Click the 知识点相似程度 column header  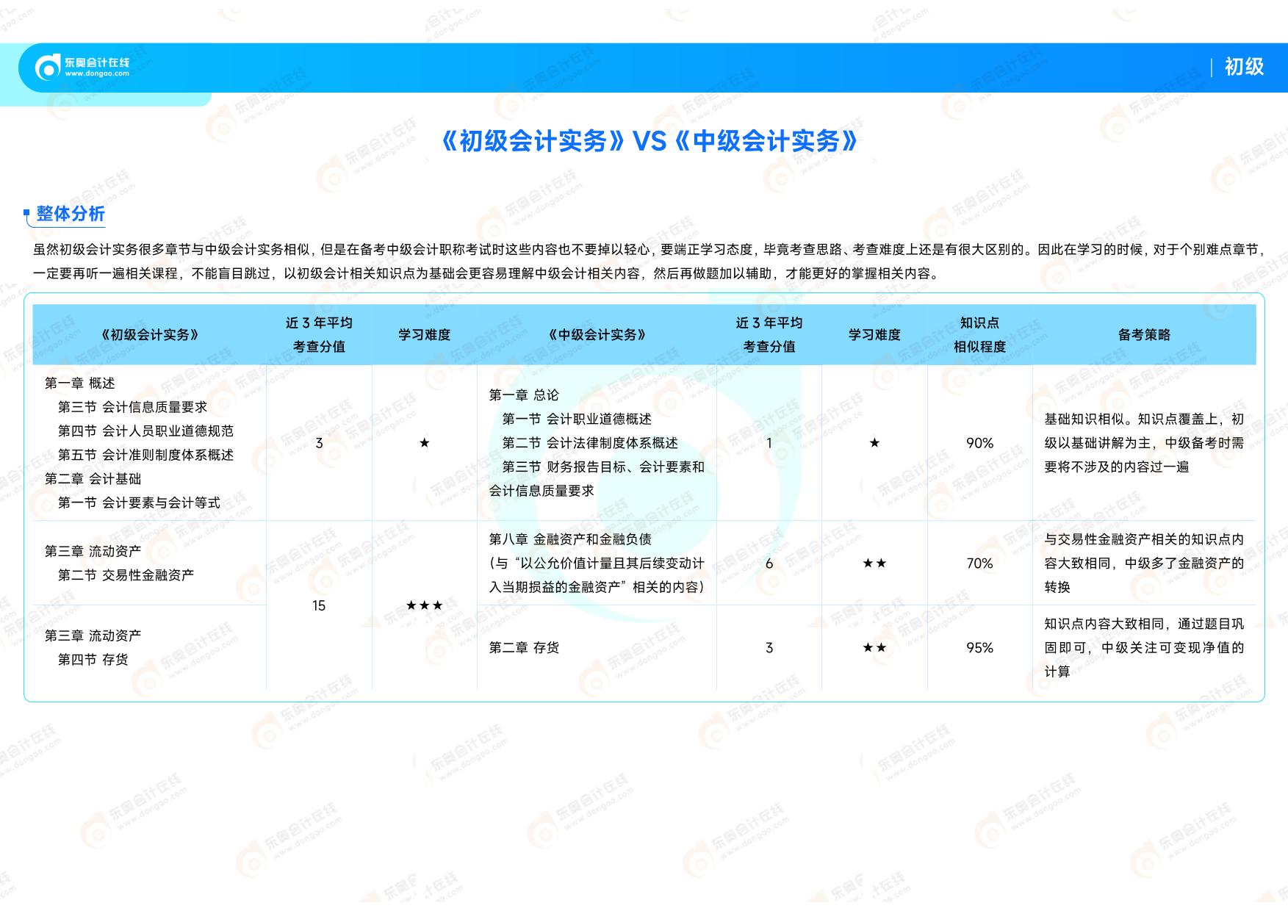(x=979, y=335)
